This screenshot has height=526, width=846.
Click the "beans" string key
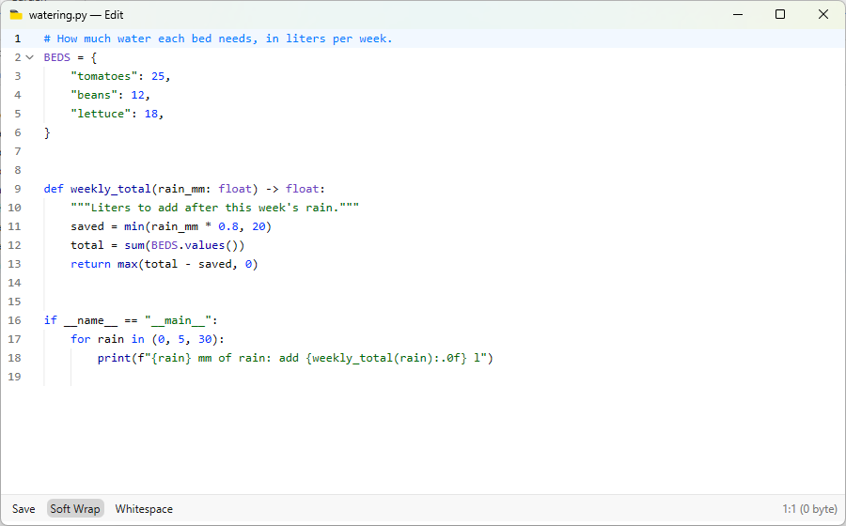[x=94, y=95]
